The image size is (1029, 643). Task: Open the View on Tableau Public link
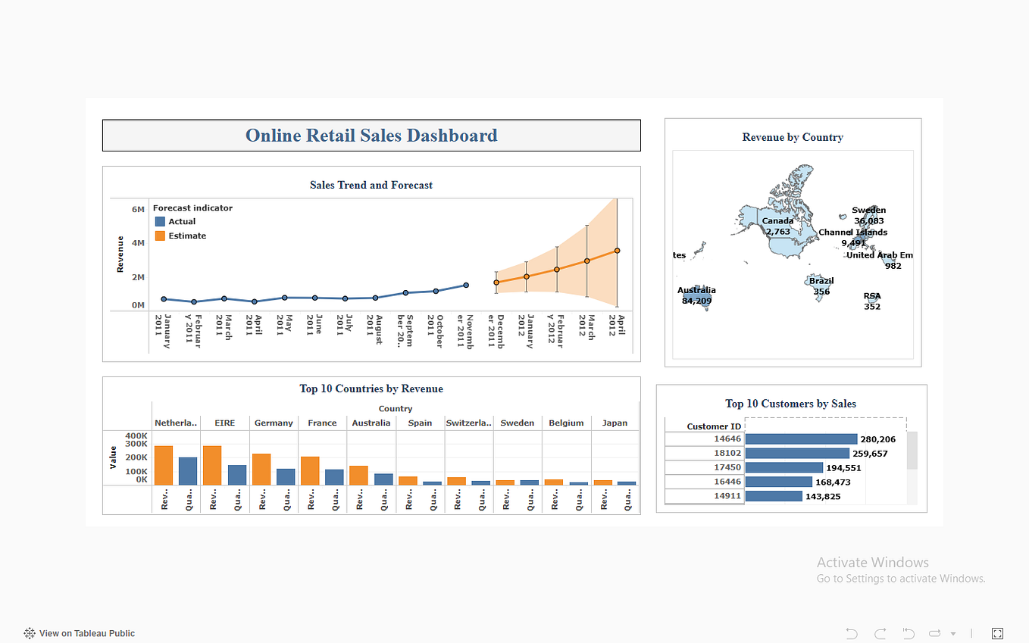point(86,633)
